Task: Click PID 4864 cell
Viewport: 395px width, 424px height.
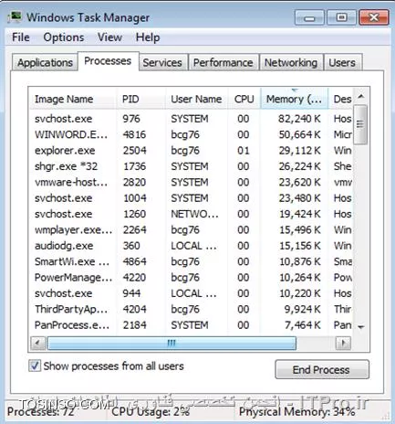Action: point(134,261)
